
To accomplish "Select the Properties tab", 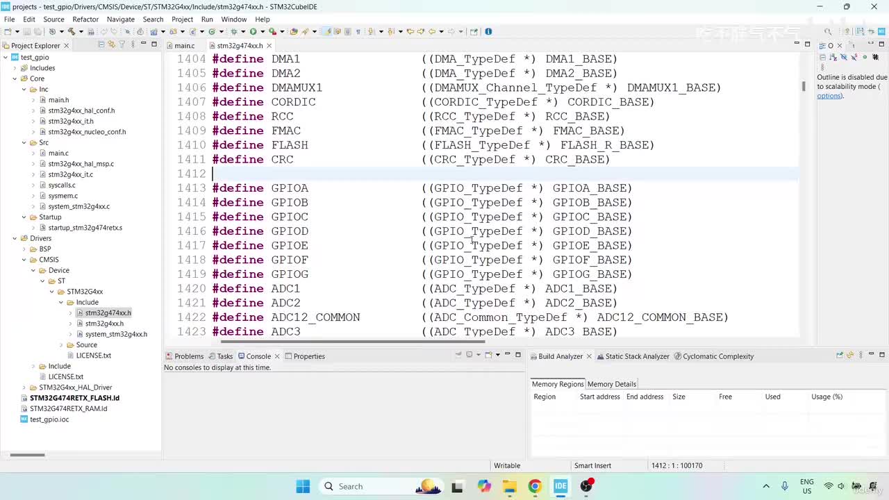I will 304,356.
